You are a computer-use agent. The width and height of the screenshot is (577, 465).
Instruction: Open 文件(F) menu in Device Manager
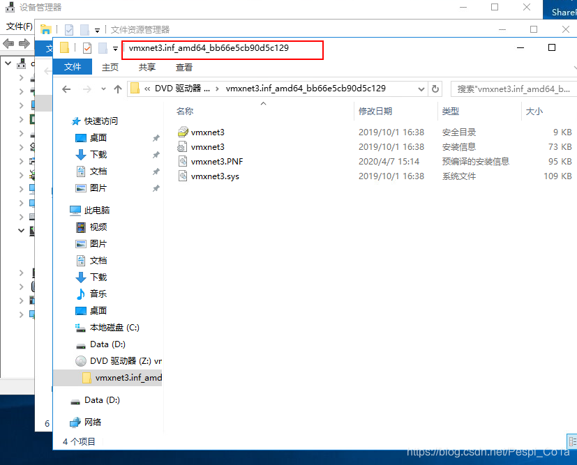20,26
